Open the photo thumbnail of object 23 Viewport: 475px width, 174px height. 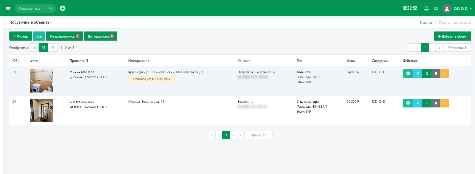(41, 81)
